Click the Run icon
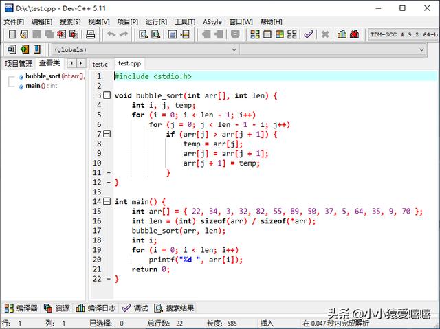The width and height of the screenshot is (440, 329). coord(267,34)
